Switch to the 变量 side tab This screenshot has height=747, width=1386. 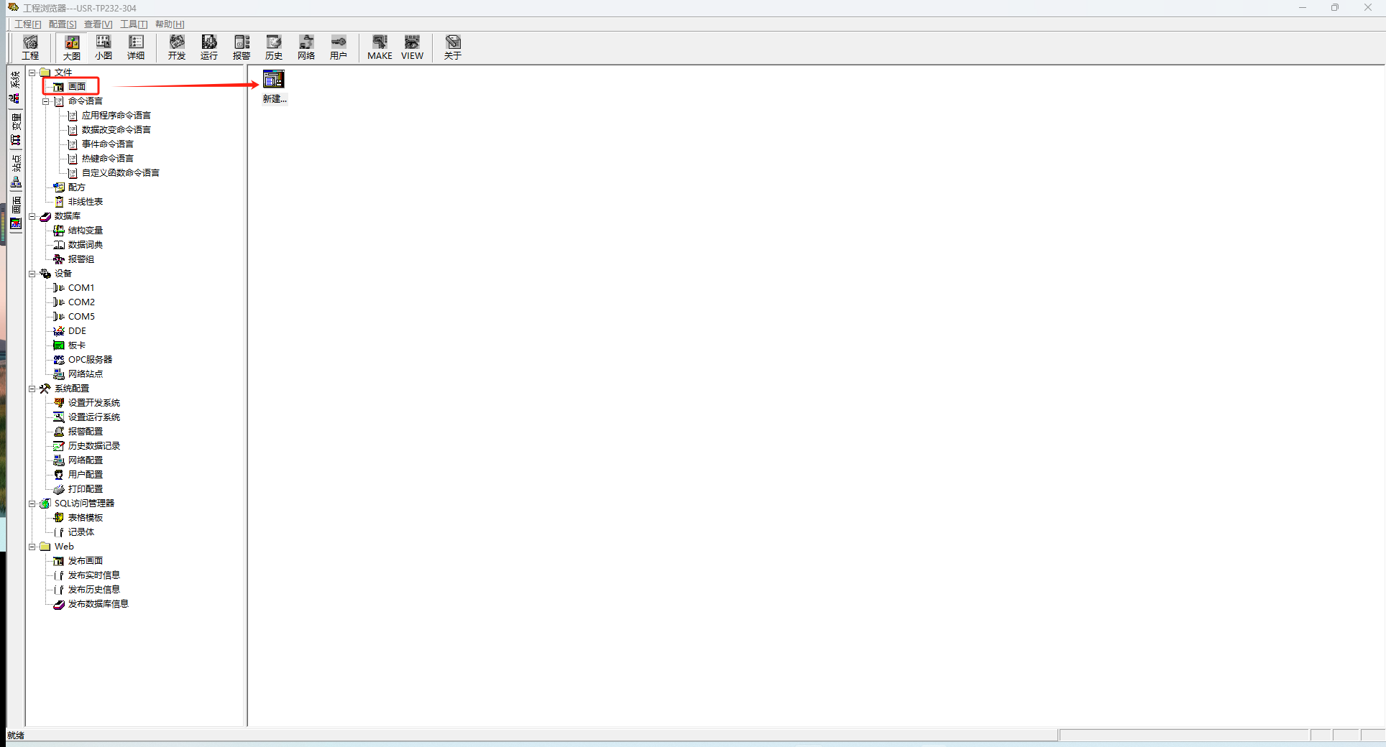coord(15,129)
